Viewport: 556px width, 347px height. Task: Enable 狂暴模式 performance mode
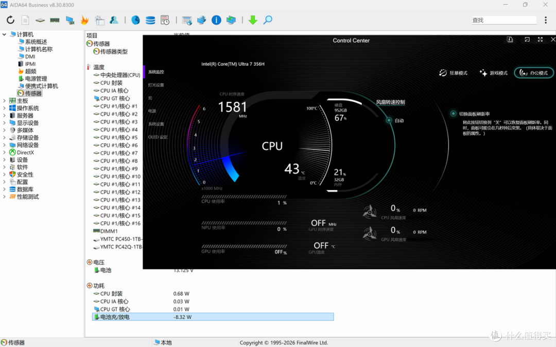[x=454, y=73]
